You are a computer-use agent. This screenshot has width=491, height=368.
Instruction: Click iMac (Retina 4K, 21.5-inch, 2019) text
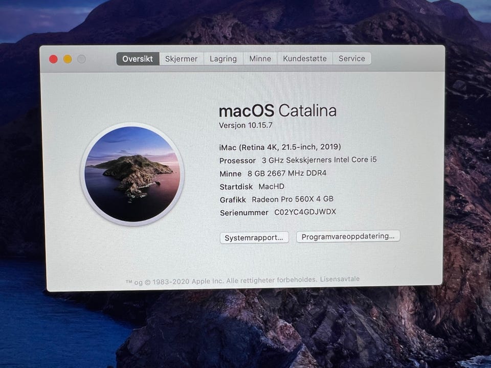280,147
